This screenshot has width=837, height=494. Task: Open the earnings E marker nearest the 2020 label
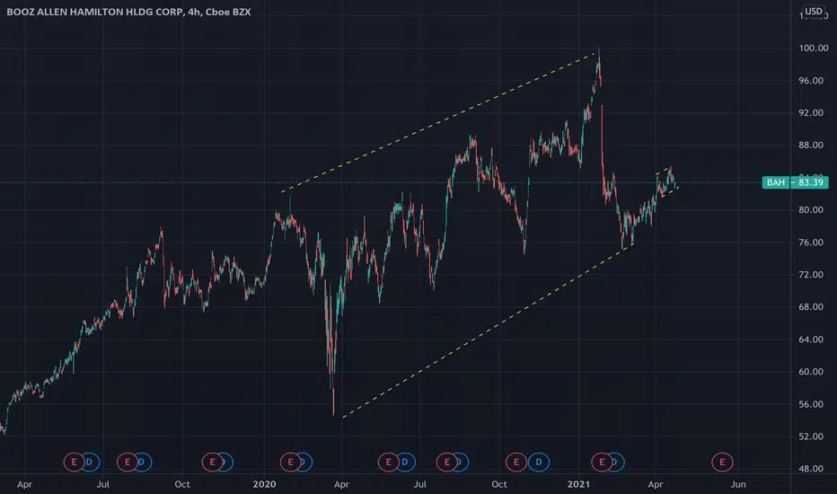coord(290,462)
